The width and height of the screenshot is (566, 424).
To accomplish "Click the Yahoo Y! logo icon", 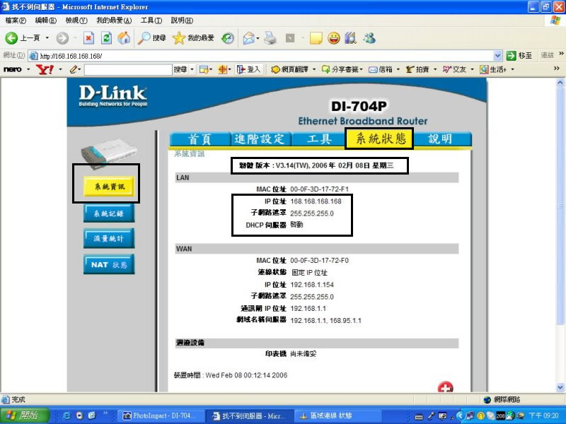I will click(x=45, y=69).
